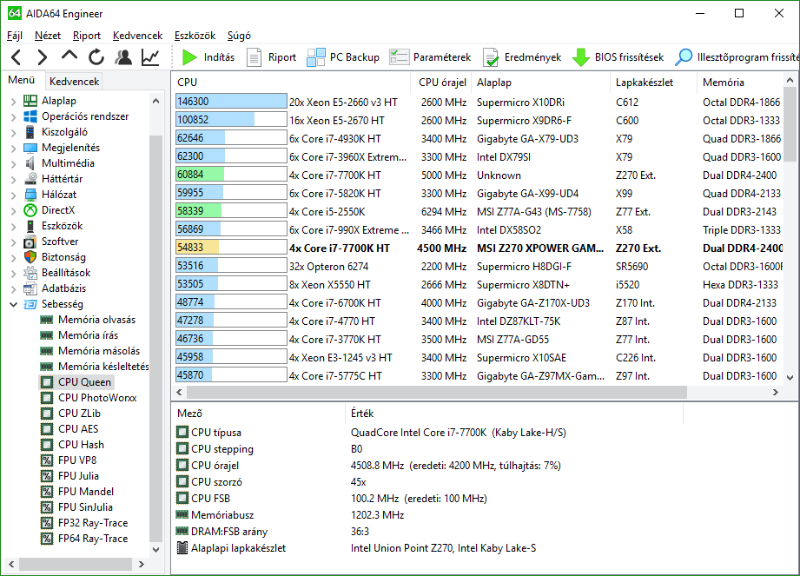The image size is (800, 576).
Task: Open the Paraméterek toolbar icon
Action: (x=399, y=57)
